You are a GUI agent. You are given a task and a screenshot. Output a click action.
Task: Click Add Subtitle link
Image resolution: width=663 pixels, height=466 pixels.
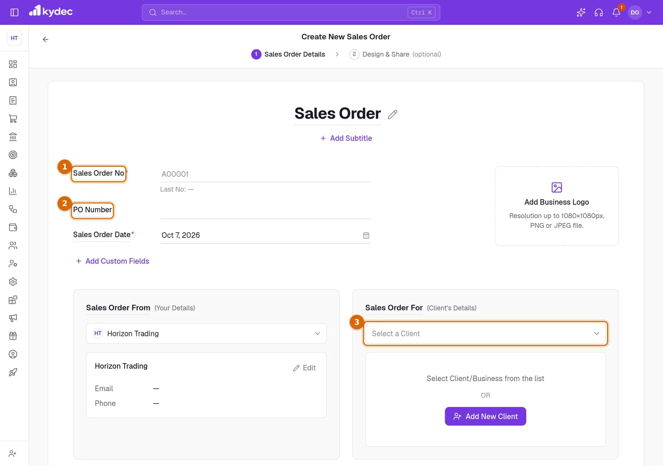pos(346,138)
